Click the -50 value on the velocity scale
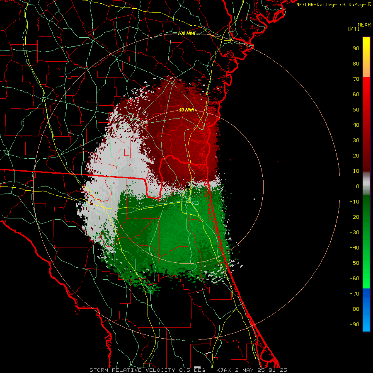Image resolution: width=373 pixels, height=373 pixels. tap(354, 263)
